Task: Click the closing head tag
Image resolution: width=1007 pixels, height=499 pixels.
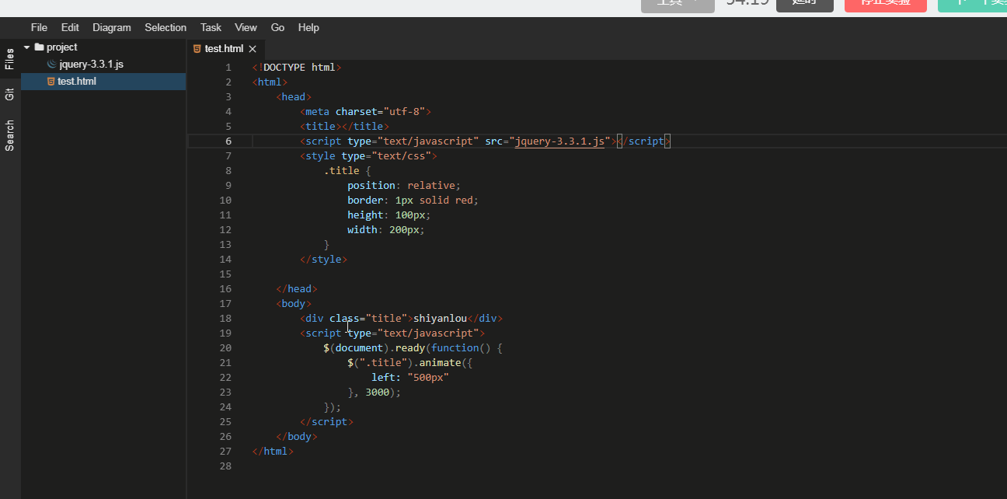Action: (297, 289)
